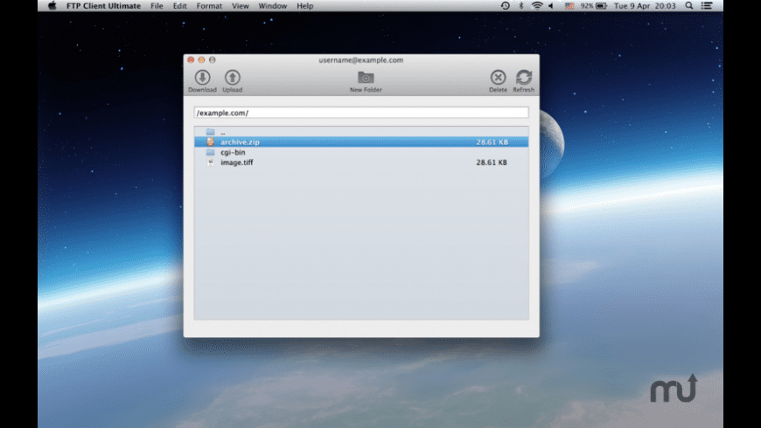
Task: Click the cgi-bin folder icon
Action: pyautogui.click(x=210, y=152)
